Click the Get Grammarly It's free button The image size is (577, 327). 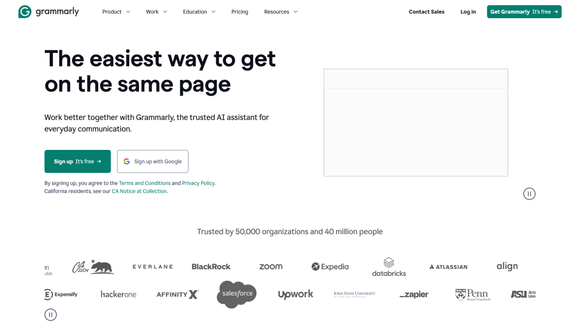coord(524,12)
